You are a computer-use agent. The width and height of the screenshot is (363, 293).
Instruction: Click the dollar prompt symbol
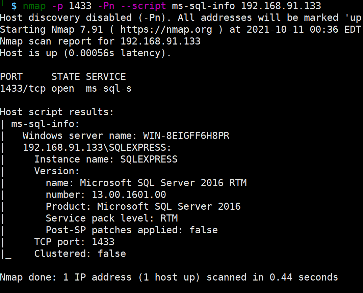point(14,6)
